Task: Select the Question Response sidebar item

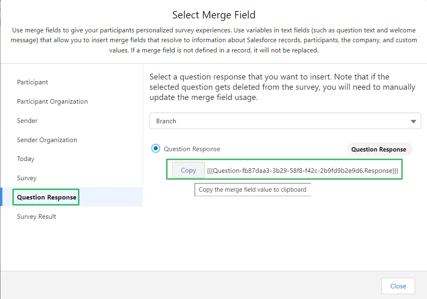Action: [45, 197]
